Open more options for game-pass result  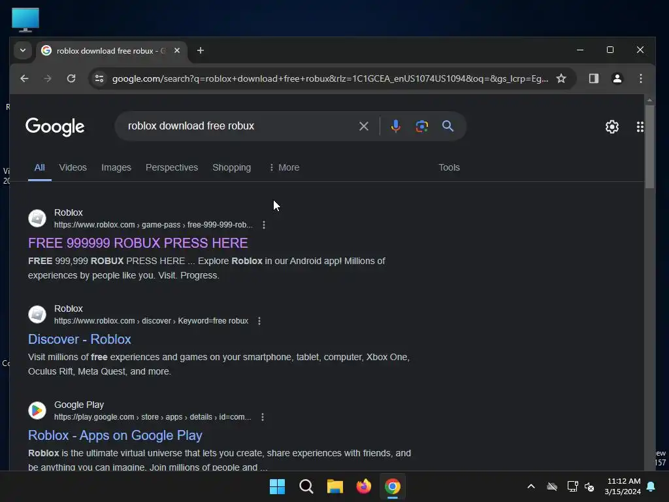tap(264, 225)
